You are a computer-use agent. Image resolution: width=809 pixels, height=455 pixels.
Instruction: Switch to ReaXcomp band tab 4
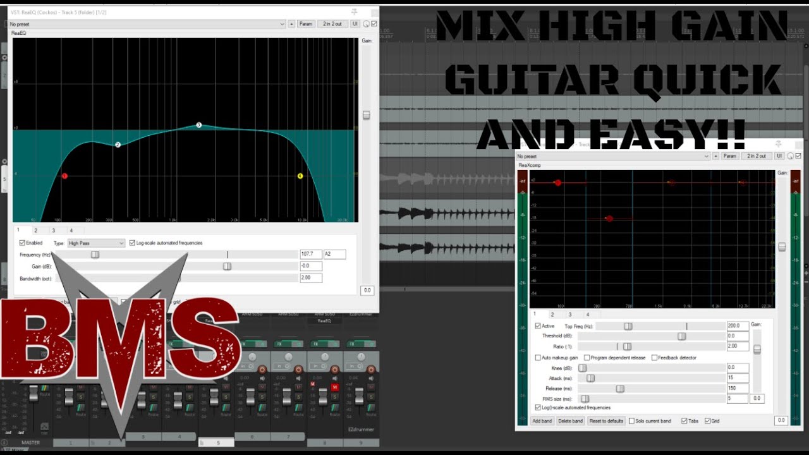[x=587, y=314]
